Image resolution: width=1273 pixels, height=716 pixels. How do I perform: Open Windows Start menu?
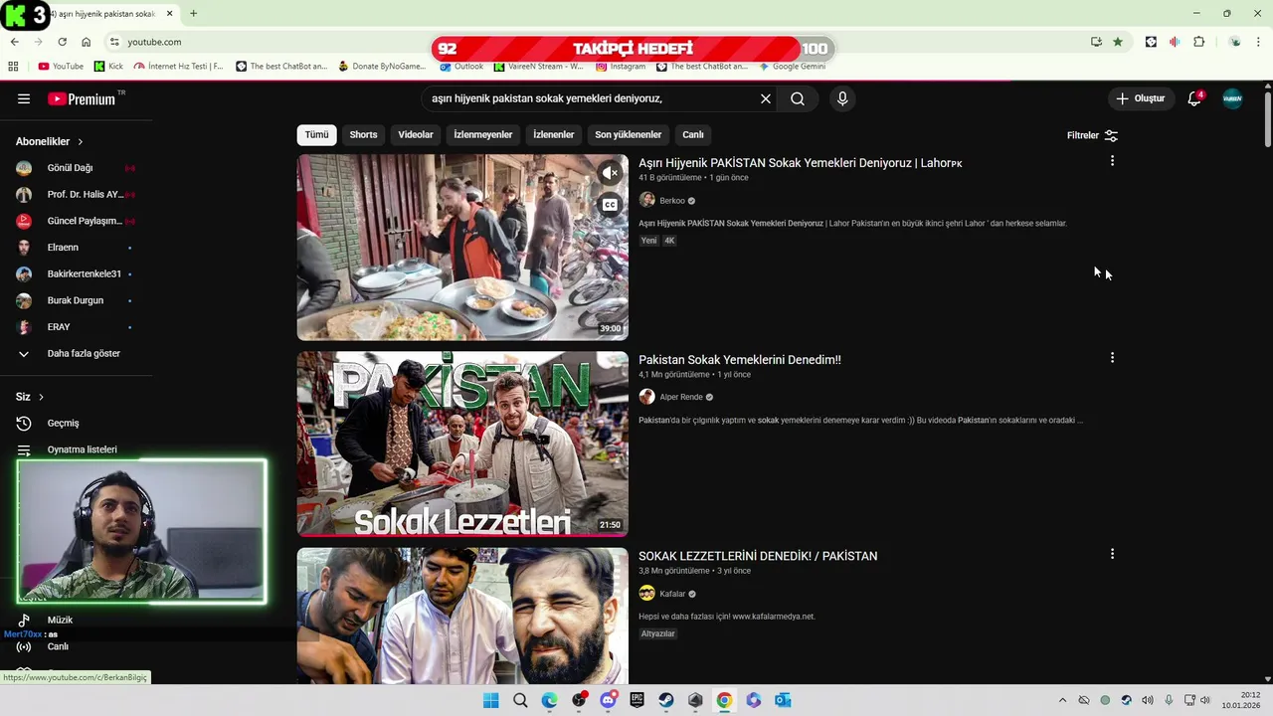[490, 700]
